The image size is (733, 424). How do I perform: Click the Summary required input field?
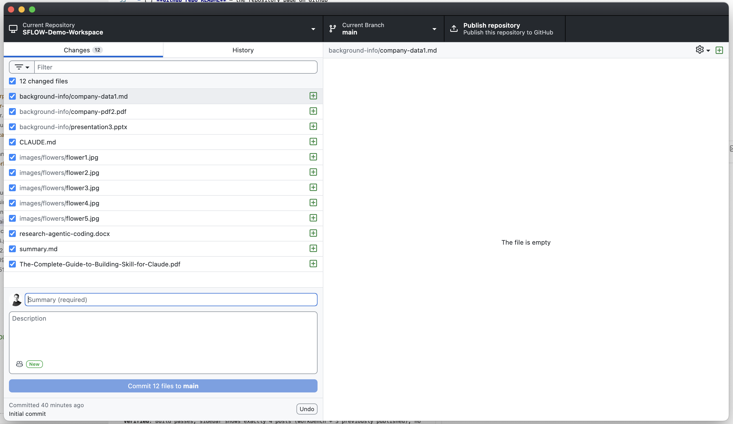pyautogui.click(x=171, y=300)
